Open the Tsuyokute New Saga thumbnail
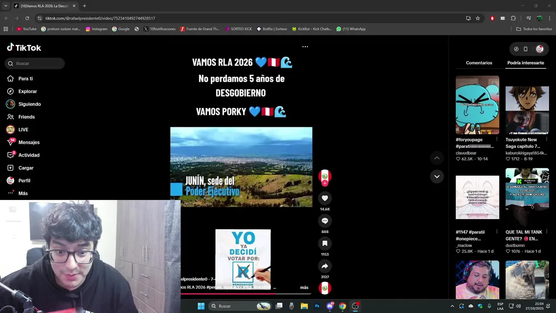The width and height of the screenshot is (556, 313). coord(527,105)
